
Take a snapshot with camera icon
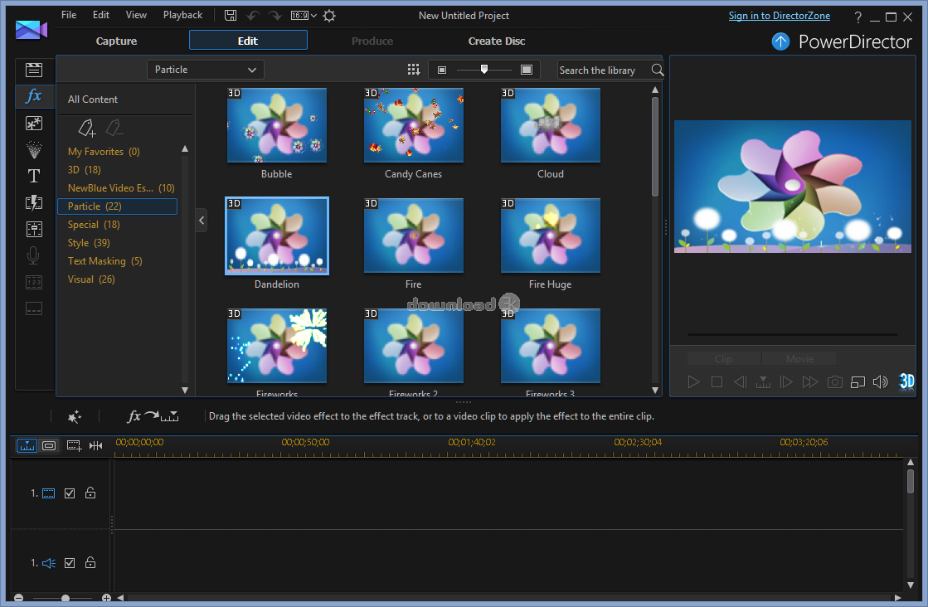click(x=834, y=381)
